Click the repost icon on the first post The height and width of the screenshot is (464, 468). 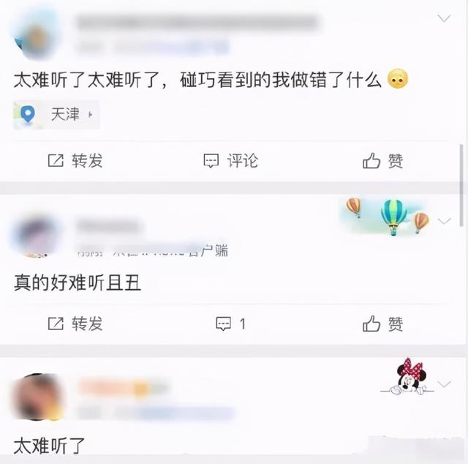coord(56,160)
